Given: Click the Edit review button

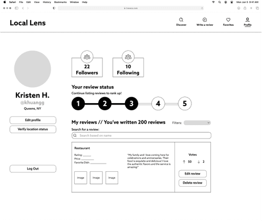Looking at the screenshot, I should (192, 174).
